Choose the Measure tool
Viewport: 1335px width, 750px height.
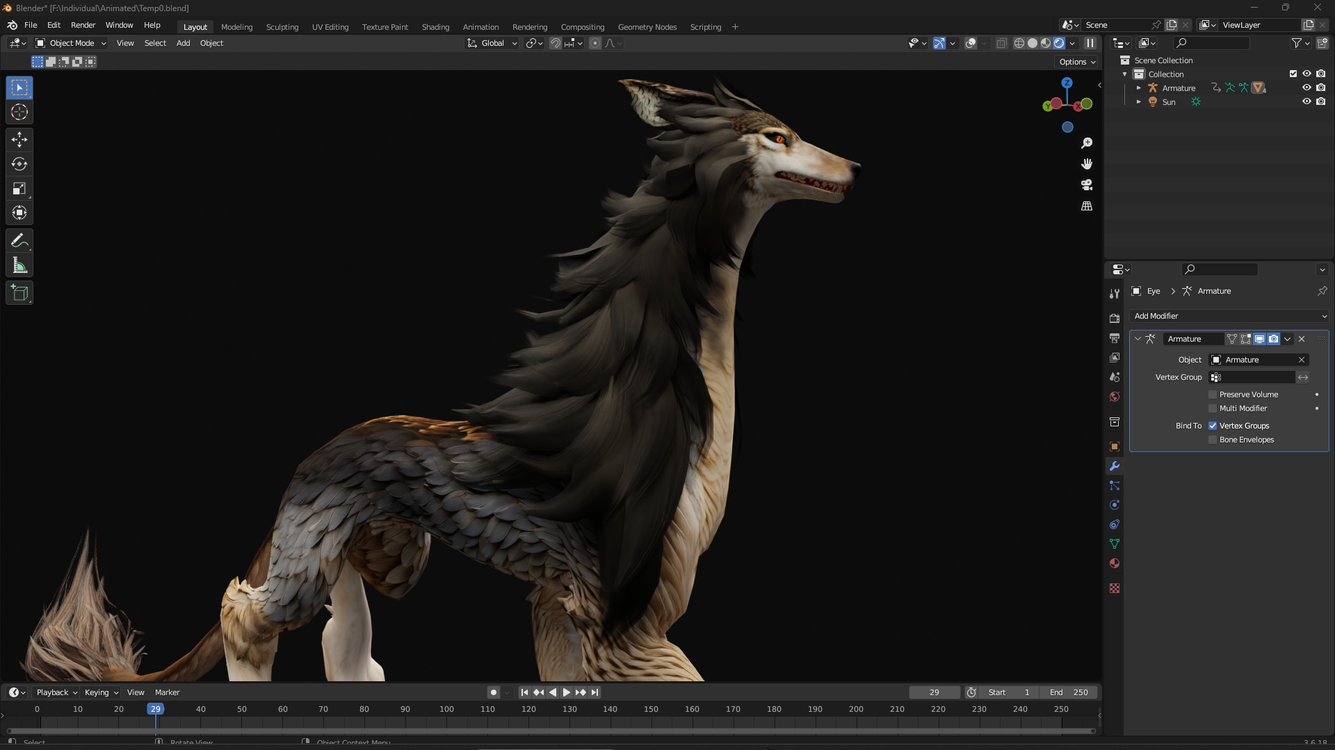click(x=19, y=265)
